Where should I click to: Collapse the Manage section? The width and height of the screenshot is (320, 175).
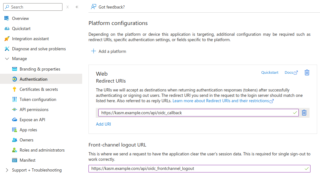(7, 59)
